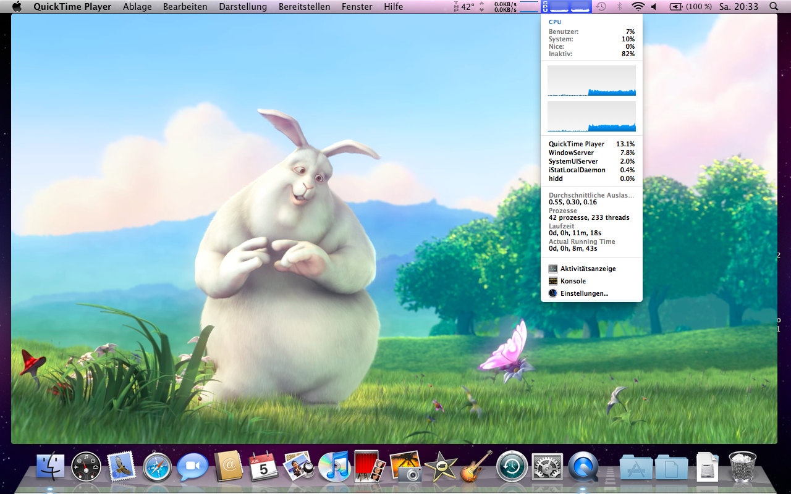Image resolution: width=791 pixels, height=494 pixels.
Task: Open the Documents folder stack in Dock
Action: point(672,467)
